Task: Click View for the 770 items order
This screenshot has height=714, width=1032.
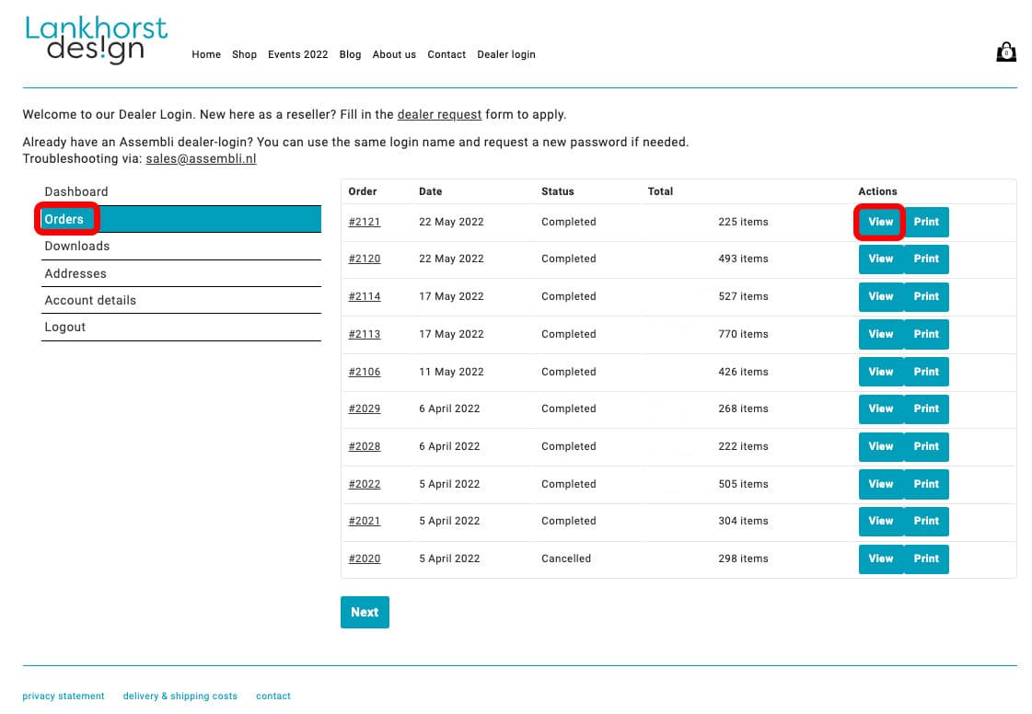Action: tap(880, 334)
